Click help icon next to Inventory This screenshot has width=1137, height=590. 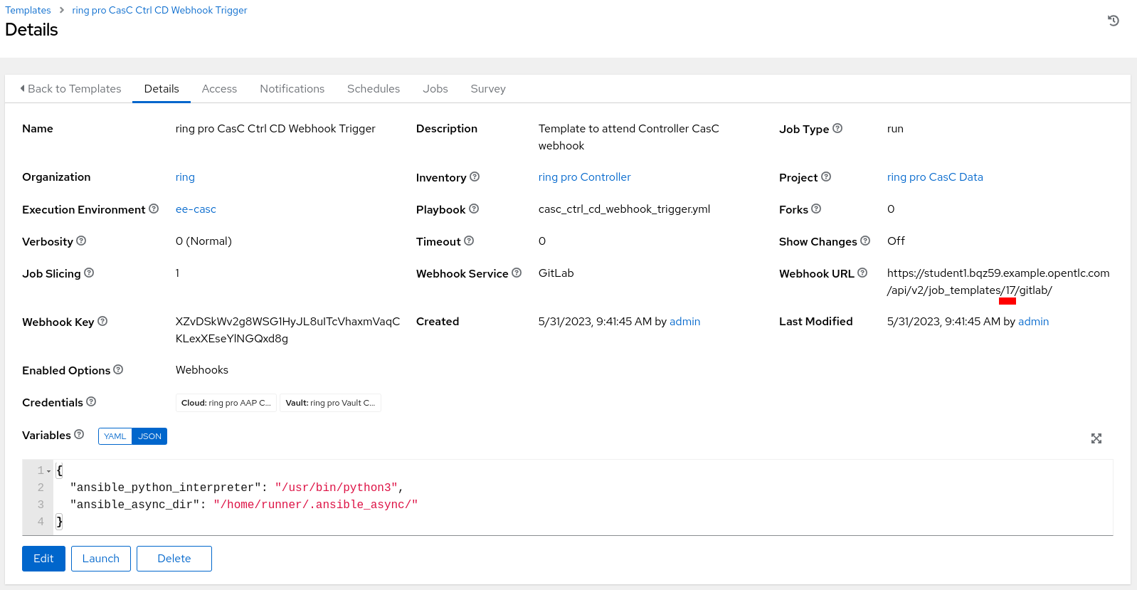tap(475, 177)
